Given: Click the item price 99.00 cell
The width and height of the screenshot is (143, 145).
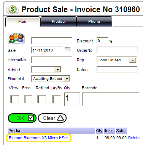Looking at the screenshot, I should click(x=110, y=138).
